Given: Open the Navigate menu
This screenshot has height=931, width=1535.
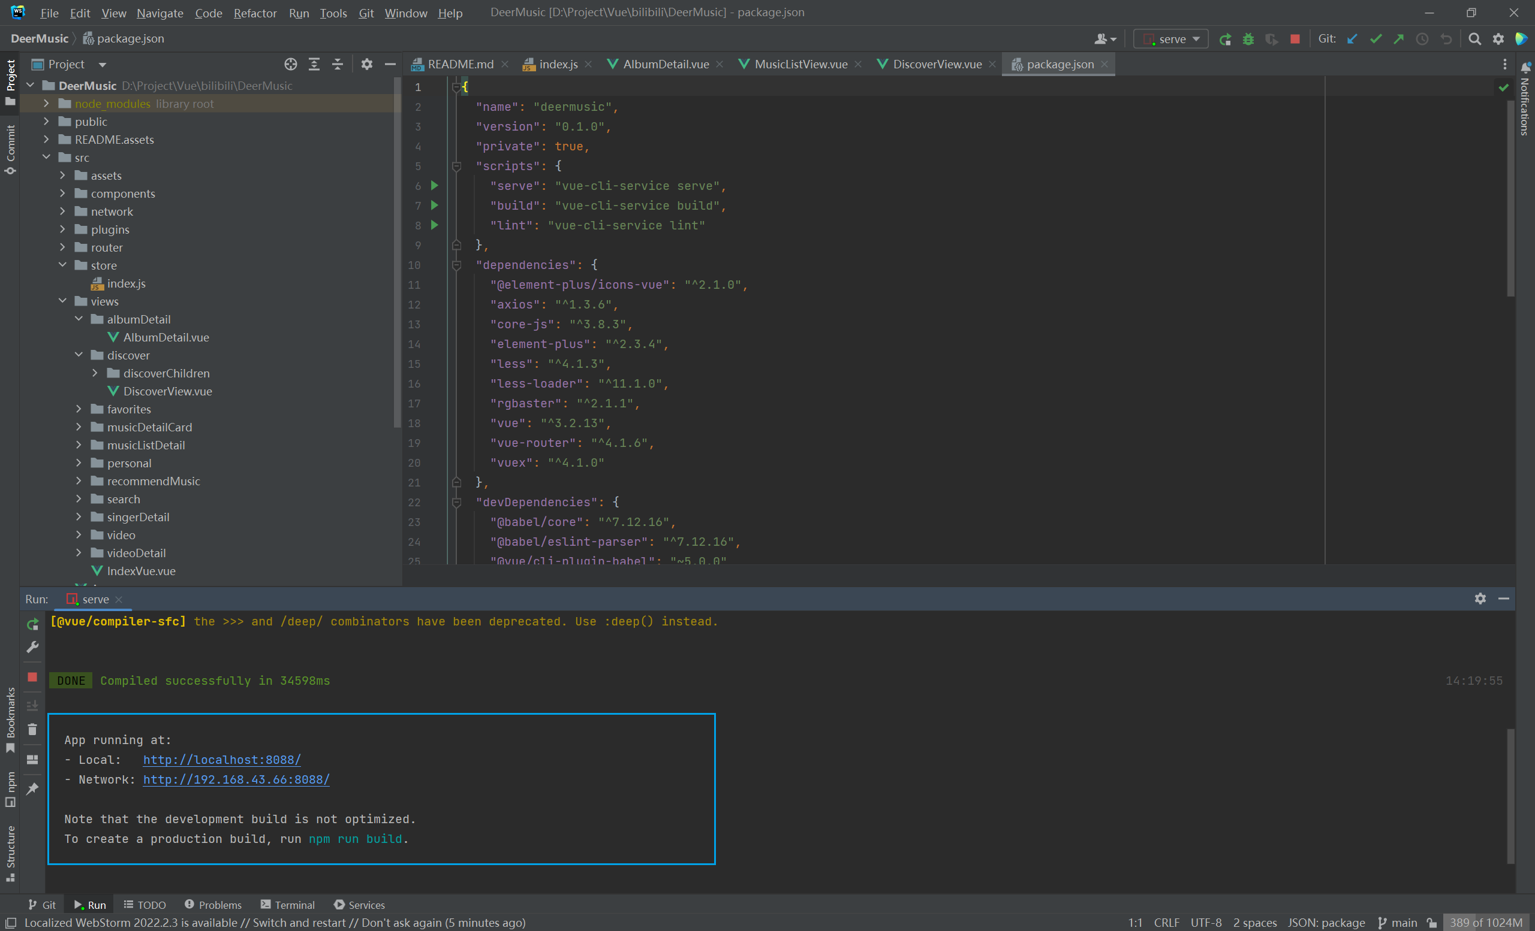Looking at the screenshot, I should pos(159,13).
